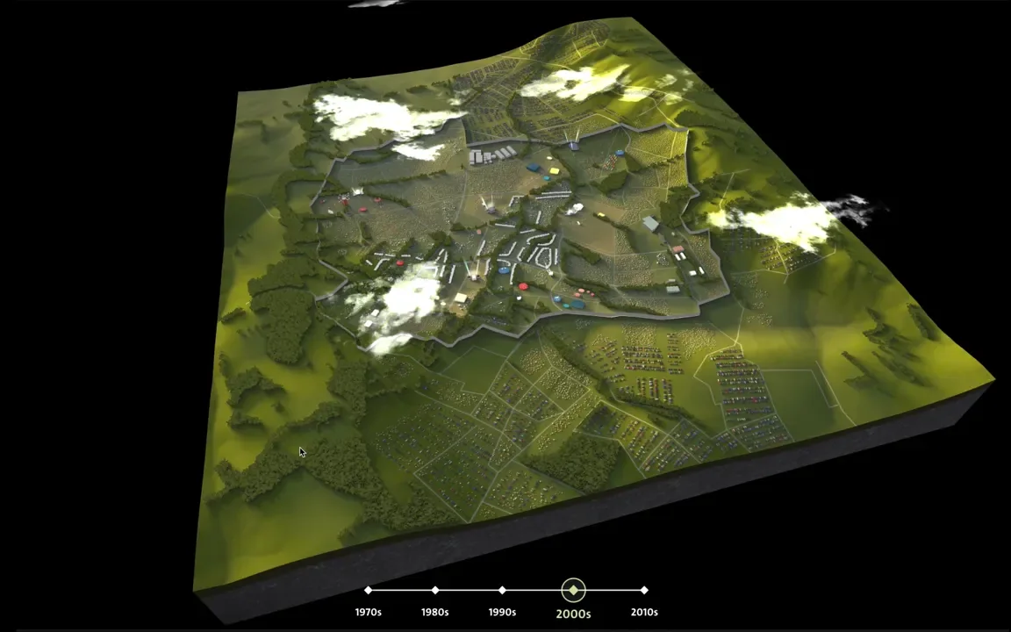The width and height of the screenshot is (1011, 632).
Task: Jump to the 1980s timeline diamond
Action: tap(435, 590)
